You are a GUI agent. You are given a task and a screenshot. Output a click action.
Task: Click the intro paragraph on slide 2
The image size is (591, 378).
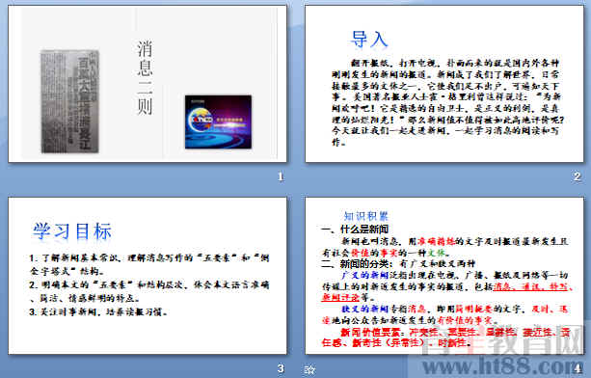tap(445, 102)
